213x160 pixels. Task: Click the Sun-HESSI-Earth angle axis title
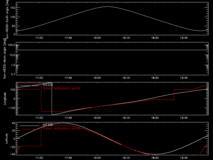(7, 19)
